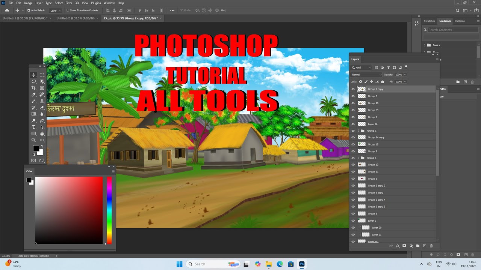Click the foreground color swatch in toolbox
This screenshot has height=270, width=481.
tap(36, 148)
